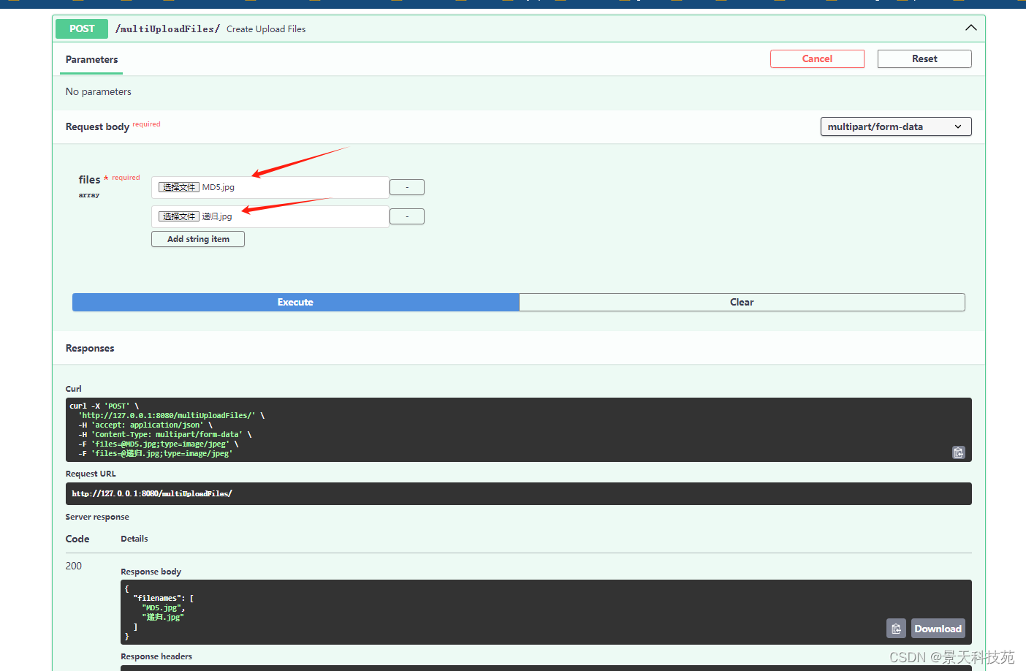This screenshot has width=1026, height=671.
Task: Click the Request URL text box
Action: (x=519, y=493)
